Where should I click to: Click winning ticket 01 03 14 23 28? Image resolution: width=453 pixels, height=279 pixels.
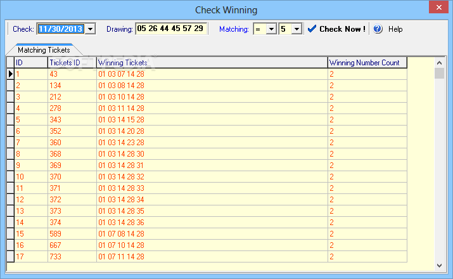(212, 143)
